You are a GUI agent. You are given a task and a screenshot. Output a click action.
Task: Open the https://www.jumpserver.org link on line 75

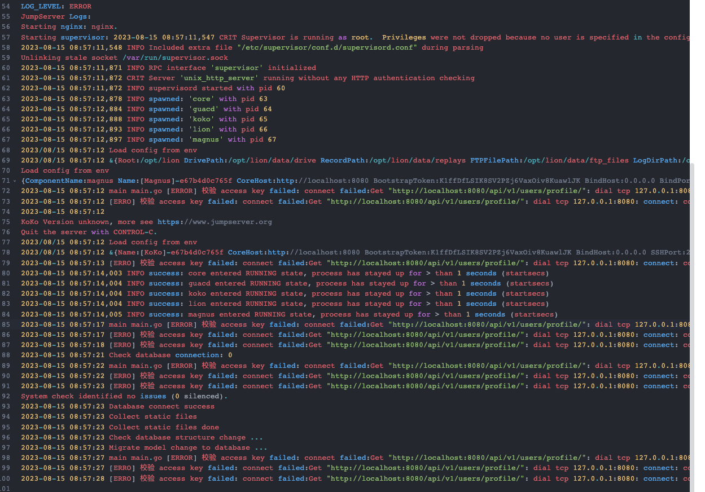(x=214, y=222)
